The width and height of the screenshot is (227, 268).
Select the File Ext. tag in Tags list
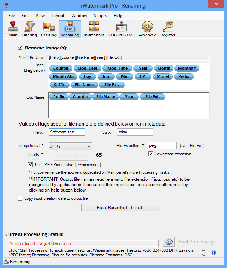click(x=112, y=85)
